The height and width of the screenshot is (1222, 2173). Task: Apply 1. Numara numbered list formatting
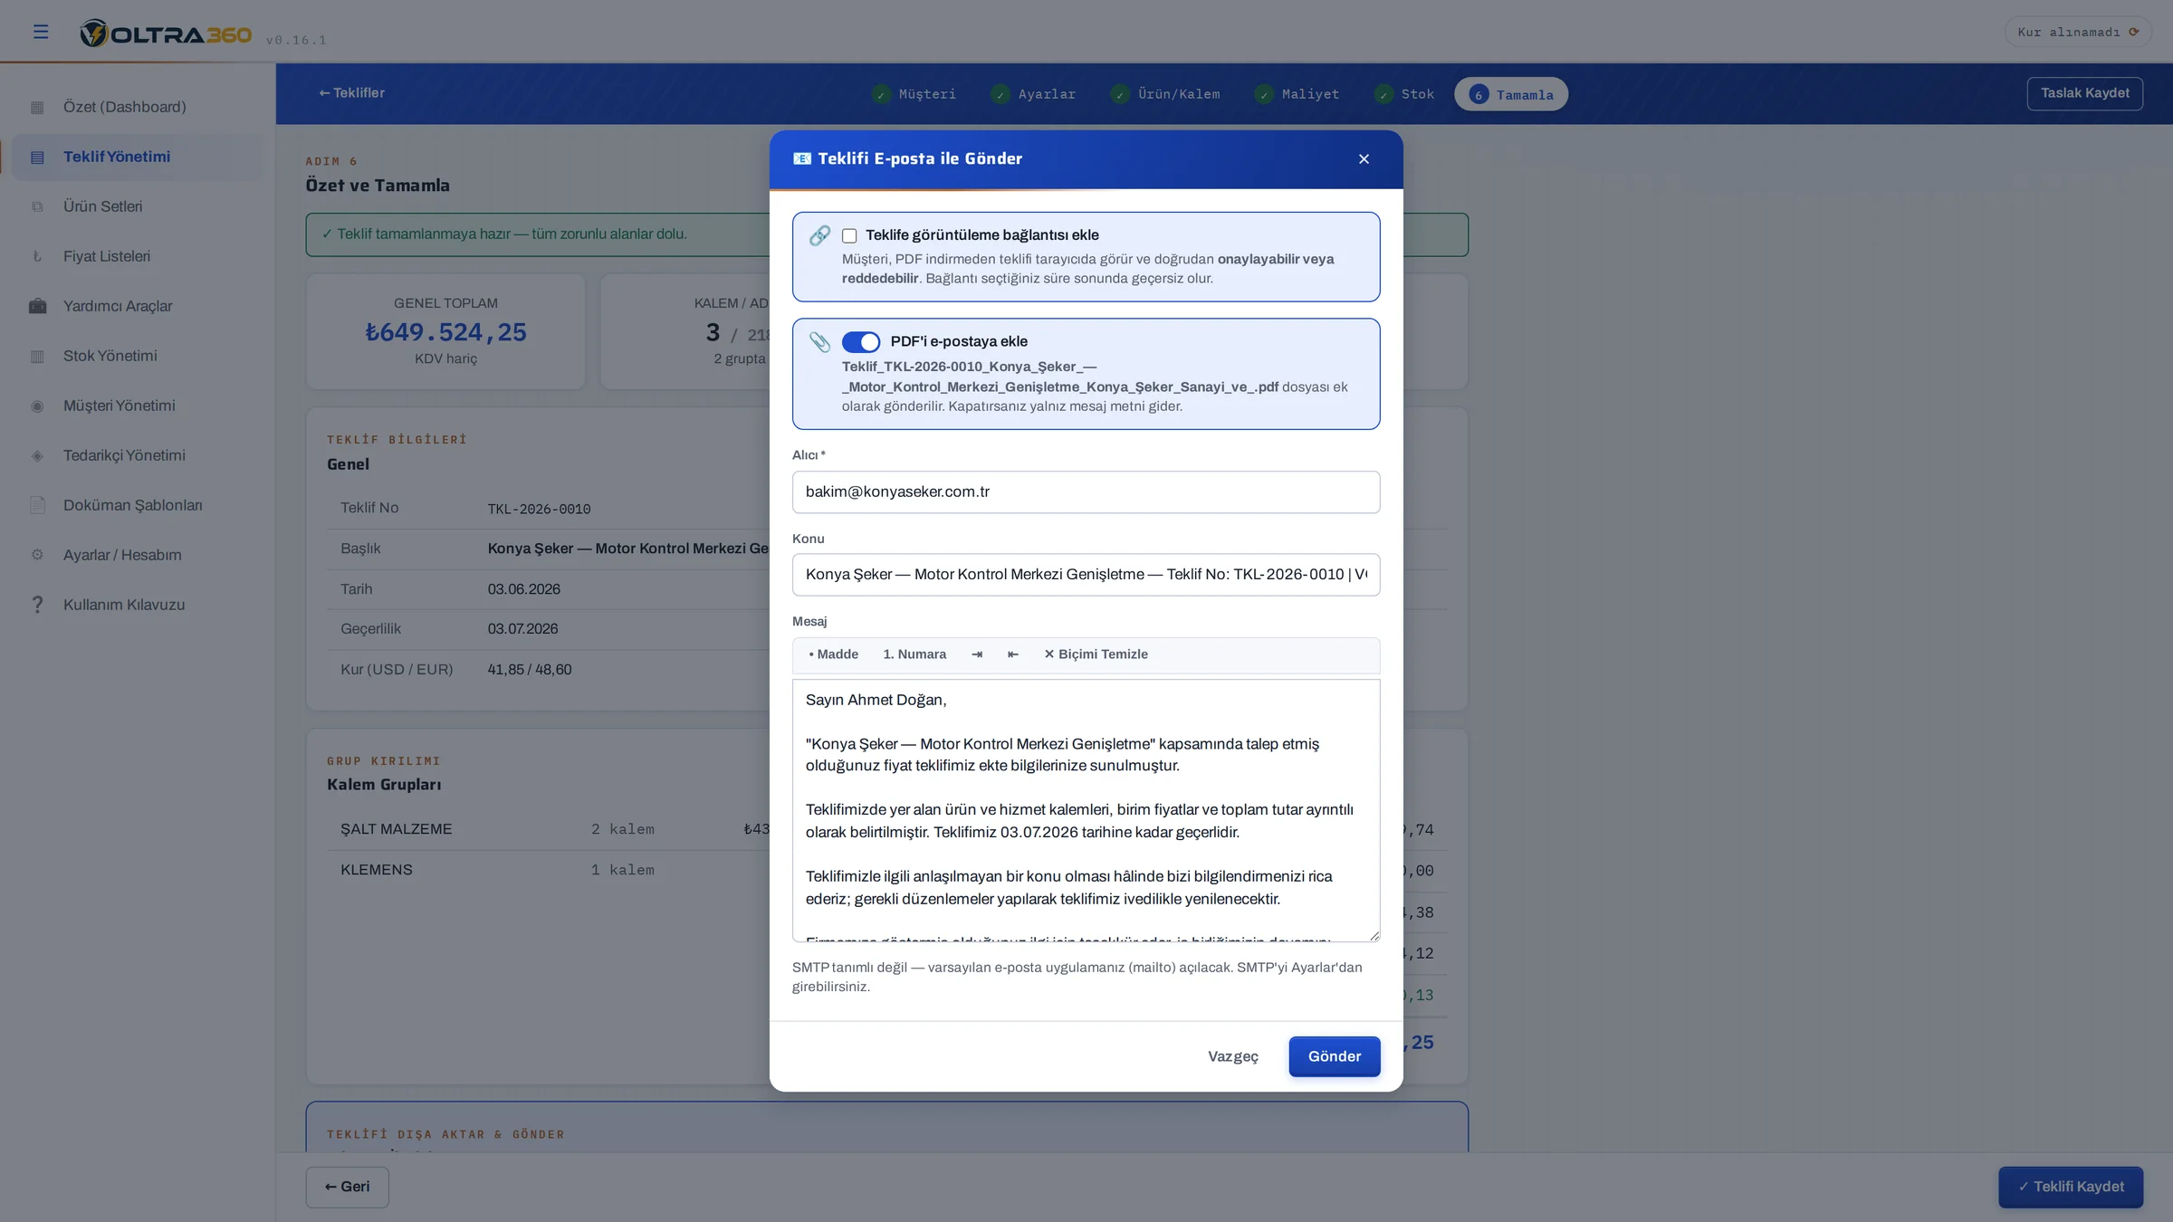pos(914,654)
